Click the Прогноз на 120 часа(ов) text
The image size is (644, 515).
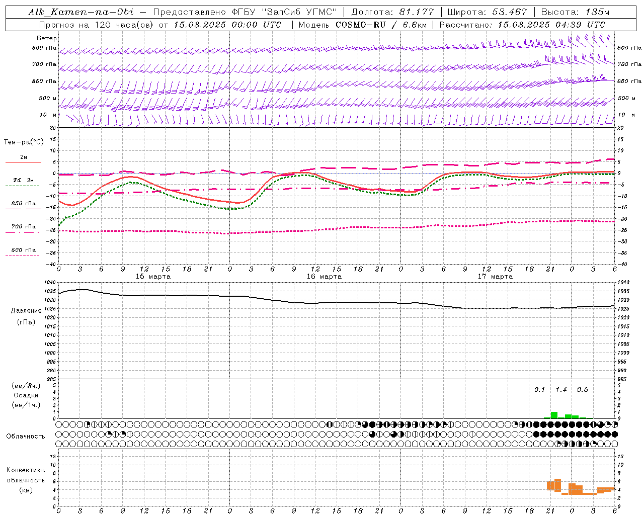pos(97,25)
